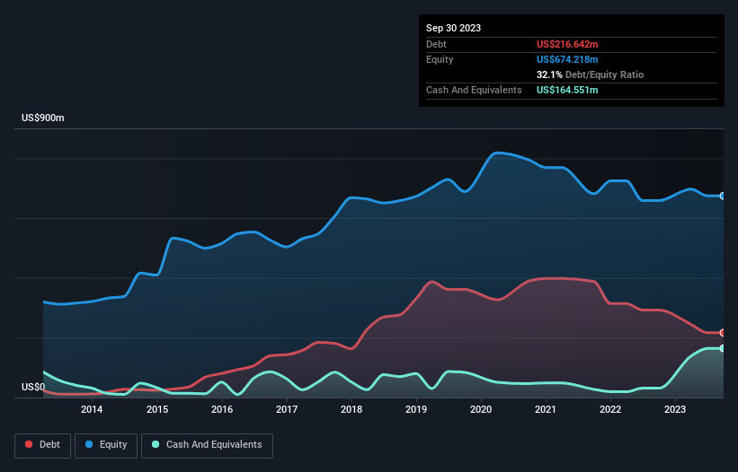Click the US$900m y-axis label
This screenshot has width=738, height=472.
pyautogui.click(x=43, y=118)
